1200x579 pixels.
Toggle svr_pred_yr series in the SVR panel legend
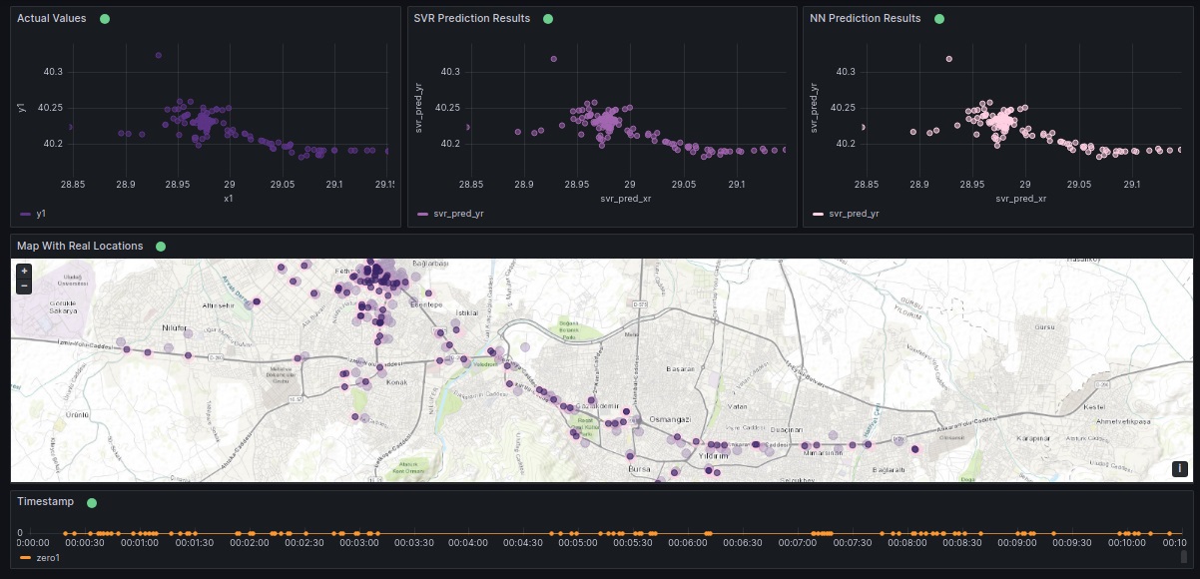coord(459,214)
